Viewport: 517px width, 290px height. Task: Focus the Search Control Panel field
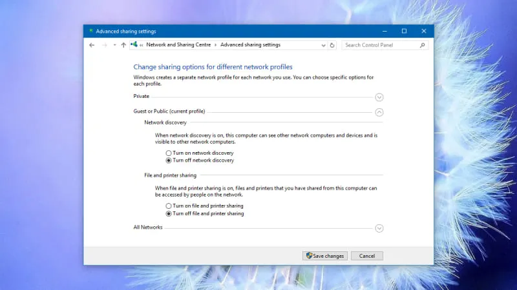tap(385, 45)
